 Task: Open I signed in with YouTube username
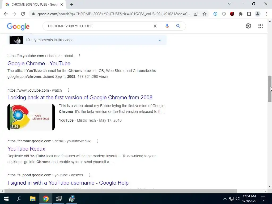pyautogui.click(x=68, y=183)
